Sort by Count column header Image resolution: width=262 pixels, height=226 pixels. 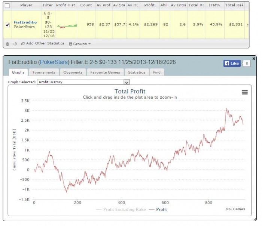(x=86, y=5)
